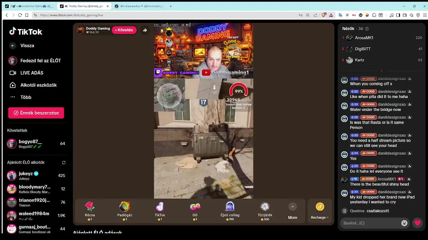Open the Leo AI sparkle icon
The image size is (428, 240).
click(x=411, y=15)
